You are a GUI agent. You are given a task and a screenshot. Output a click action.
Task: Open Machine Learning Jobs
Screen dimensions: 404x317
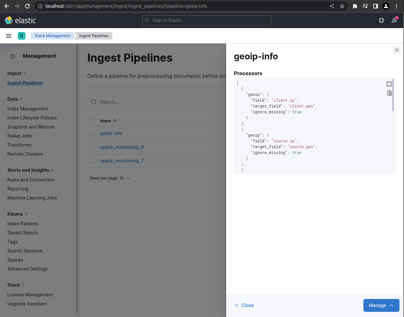click(x=32, y=198)
